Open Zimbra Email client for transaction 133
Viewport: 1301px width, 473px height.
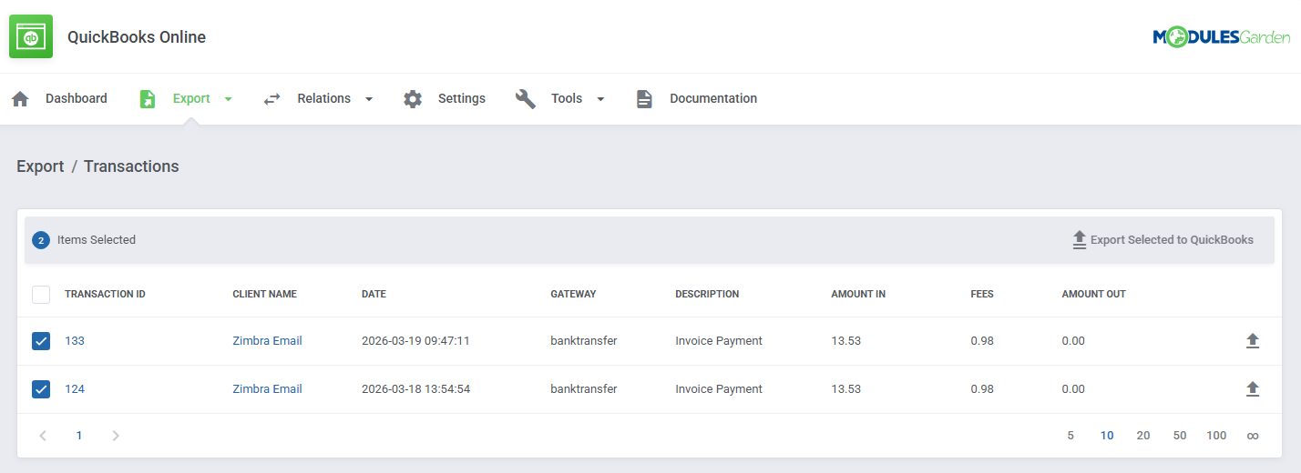coord(267,341)
